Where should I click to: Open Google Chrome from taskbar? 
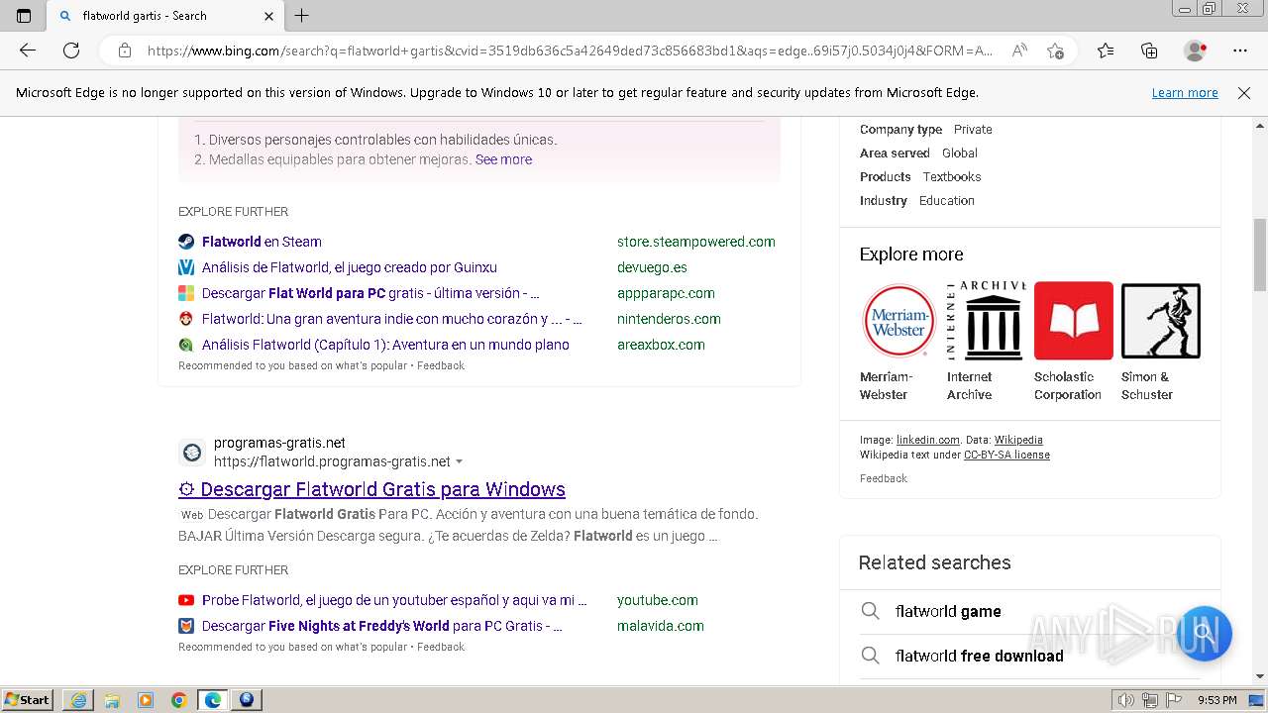coord(178,700)
